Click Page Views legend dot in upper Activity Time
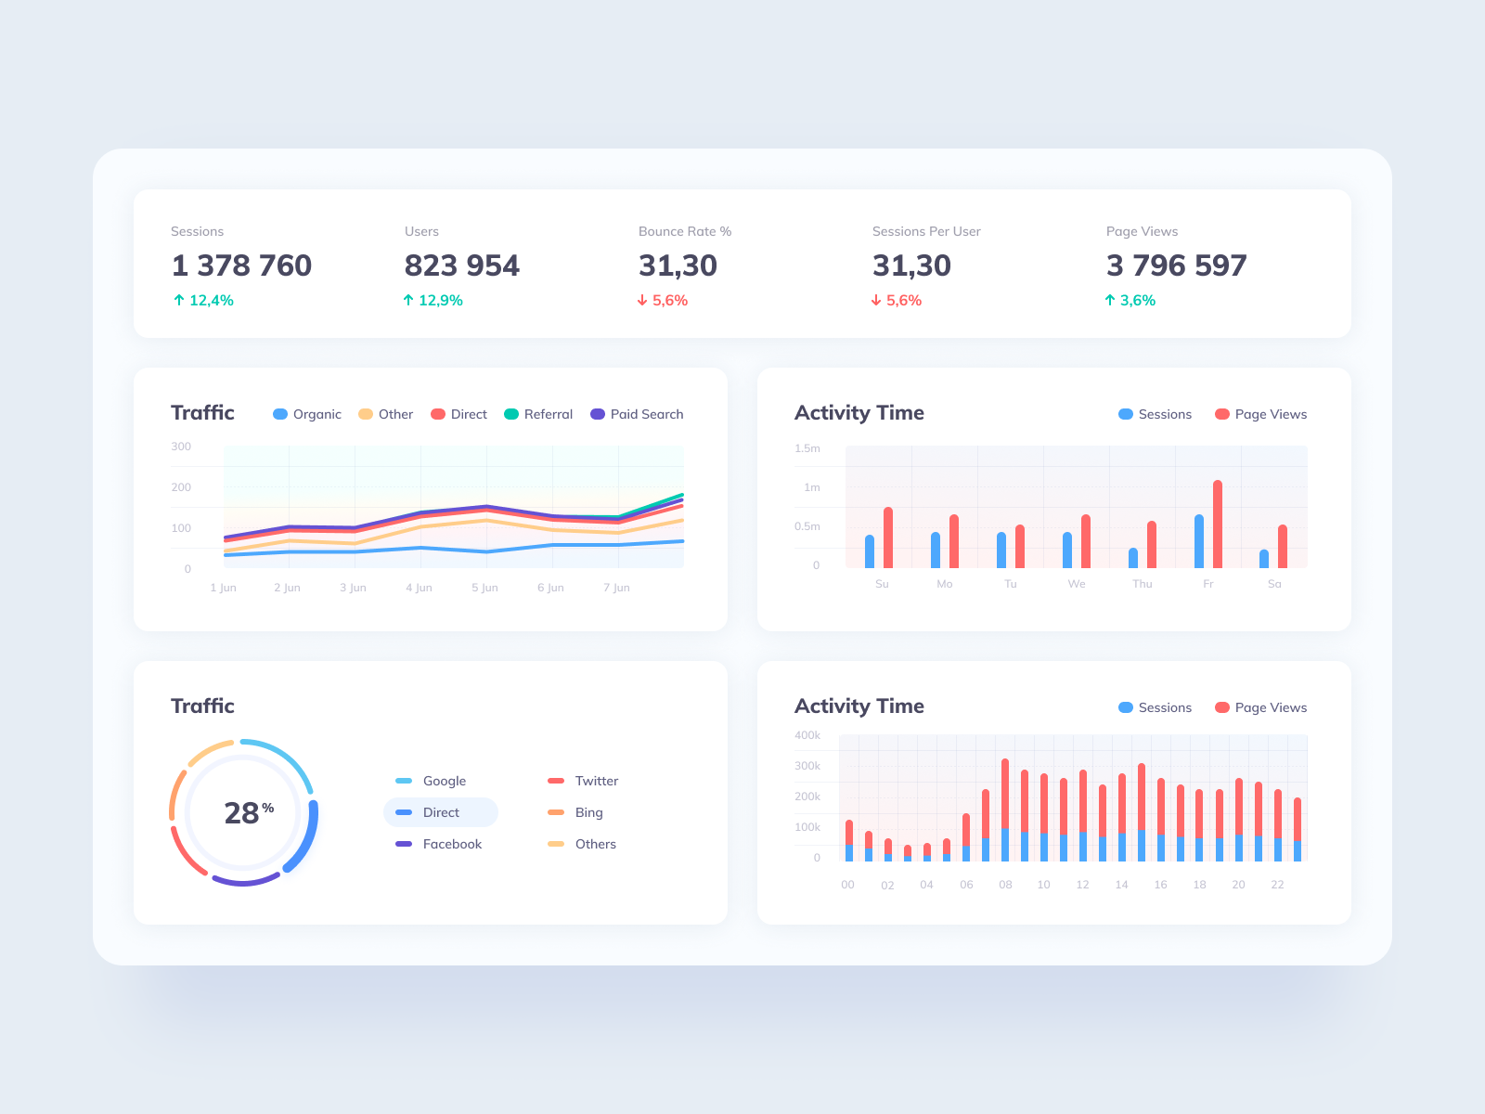This screenshot has height=1114, width=1485. coord(1221,414)
